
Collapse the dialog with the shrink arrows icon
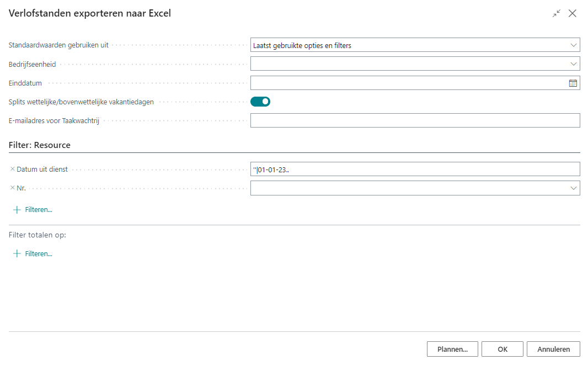tap(557, 14)
